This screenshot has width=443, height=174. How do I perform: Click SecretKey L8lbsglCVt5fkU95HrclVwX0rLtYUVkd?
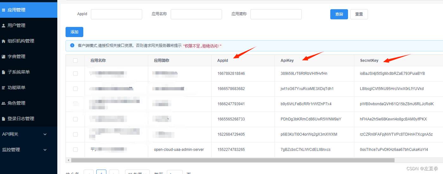(x=392, y=89)
